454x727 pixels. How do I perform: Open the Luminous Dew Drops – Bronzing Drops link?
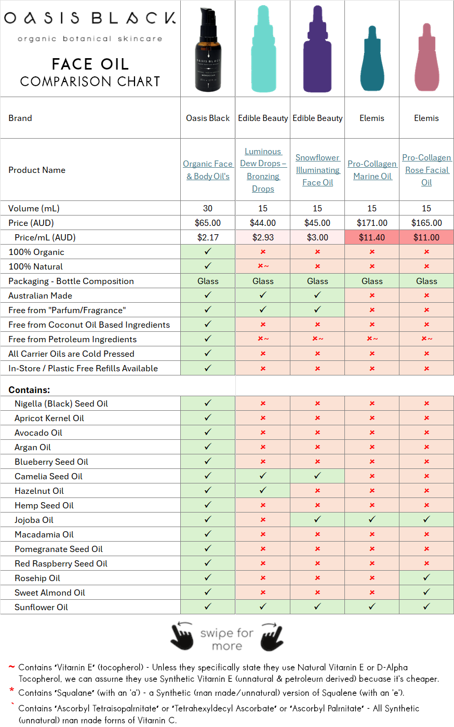point(263,170)
